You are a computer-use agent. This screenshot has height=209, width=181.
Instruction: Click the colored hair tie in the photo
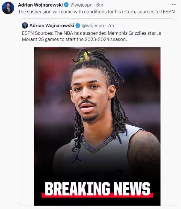86,56
